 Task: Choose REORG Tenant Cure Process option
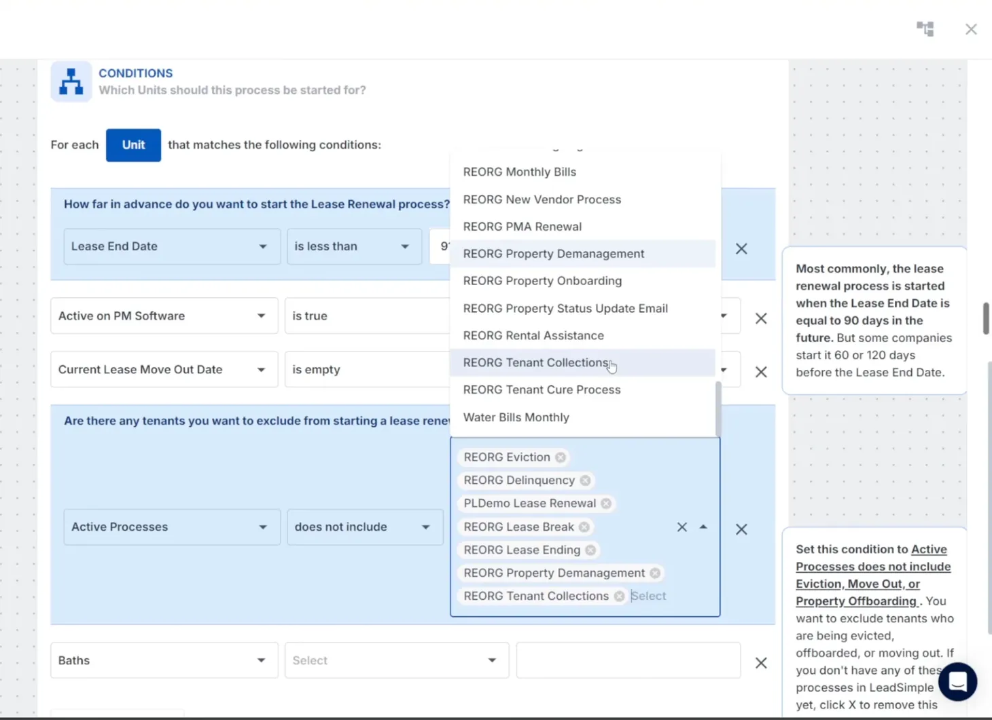tap(583, 390)
